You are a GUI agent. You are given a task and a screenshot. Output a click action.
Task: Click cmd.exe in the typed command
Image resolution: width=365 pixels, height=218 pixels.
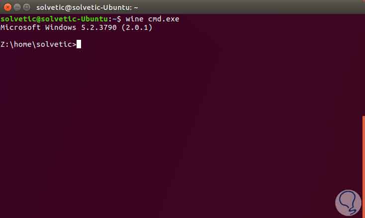tap(164, 19)
